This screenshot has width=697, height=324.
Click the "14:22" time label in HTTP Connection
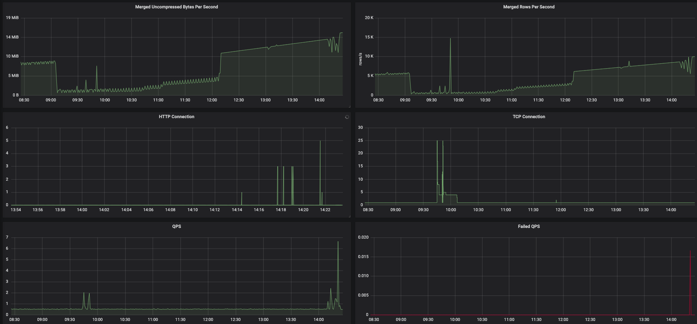pyautogui.click(x=325, y=210)
